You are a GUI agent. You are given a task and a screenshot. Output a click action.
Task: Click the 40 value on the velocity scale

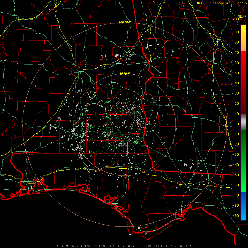tap(237, 83)
